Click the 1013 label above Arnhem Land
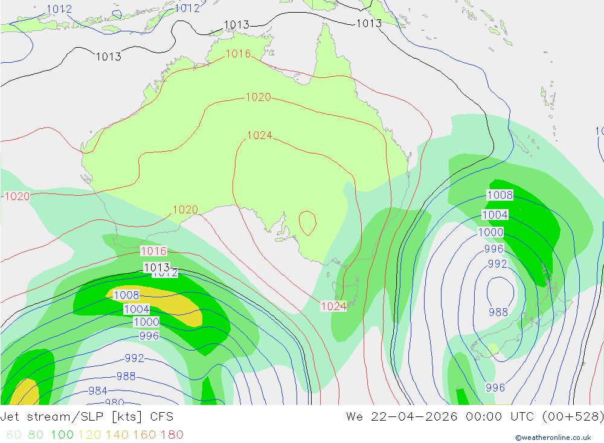The height and width of the screenshot is (443, 604). pyautogui.click(x=237, y=25)
